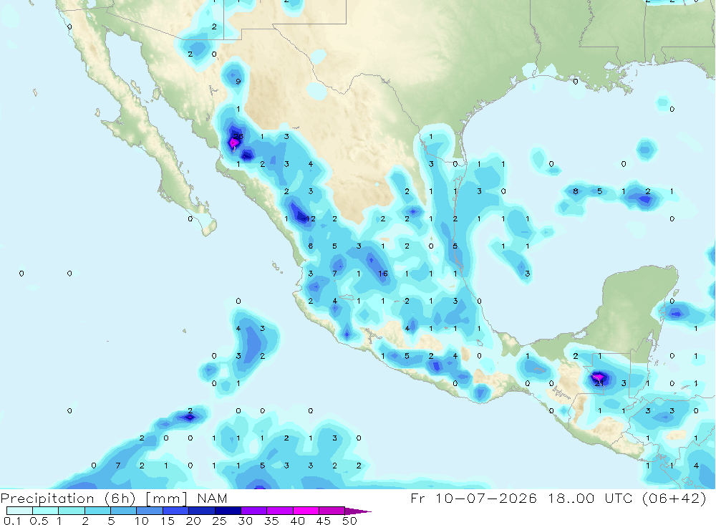This screenshot has height=525, width=716.
Task: Click the legend label "0.5"
Action: pos(39,521)
